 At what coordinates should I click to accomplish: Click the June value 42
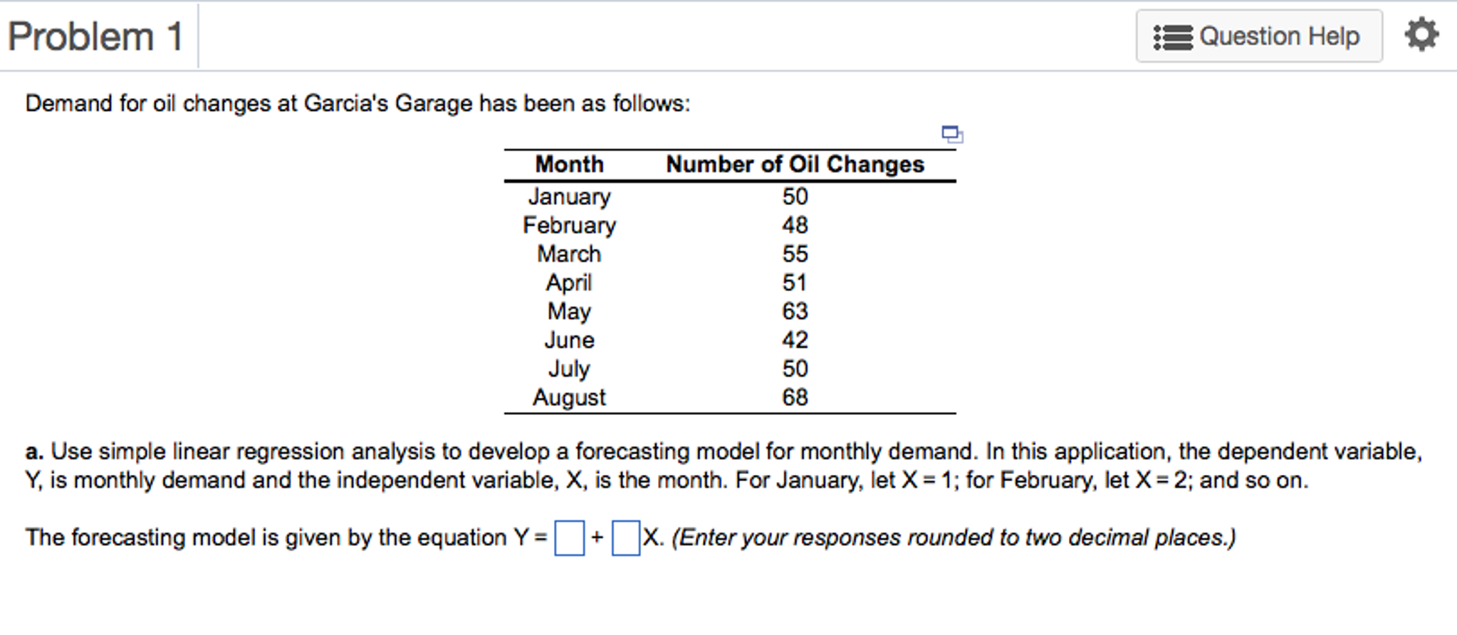click(x=795, y=340)
